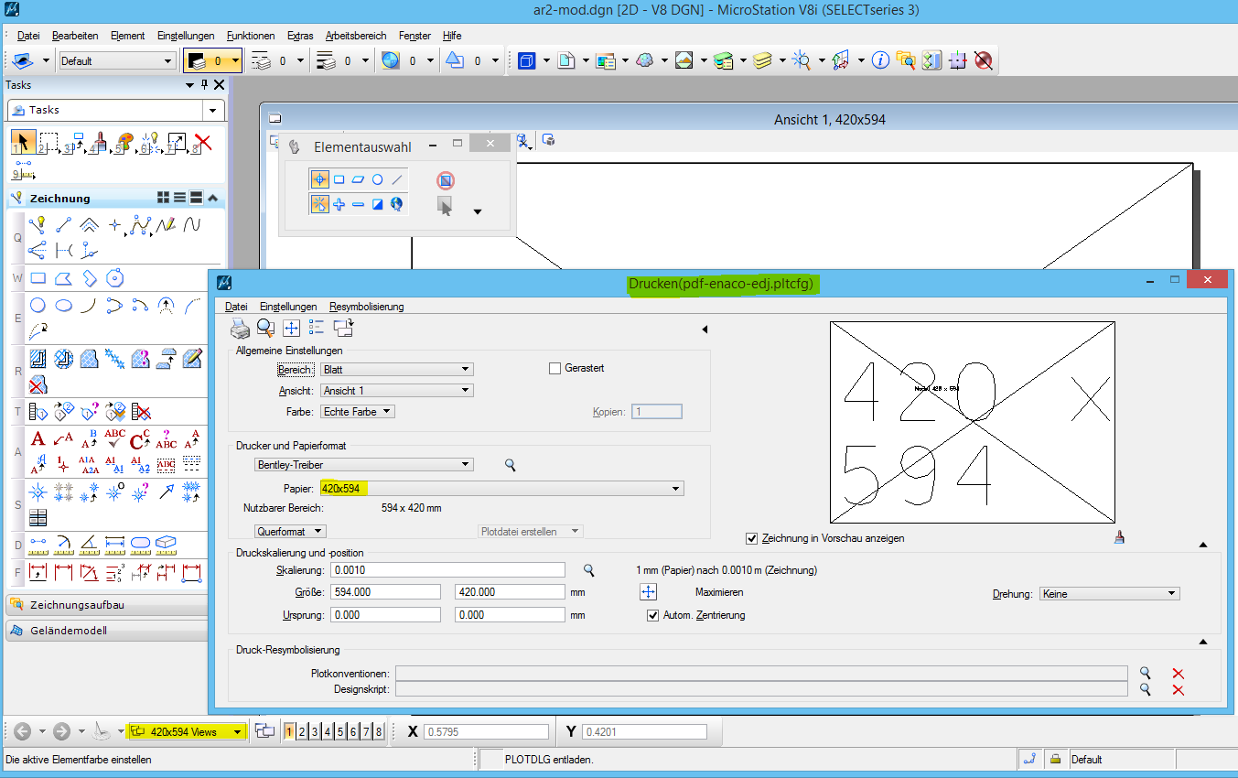This screenshot has height=778, width=1238.
Task: Open the Arbeitsbereich menu
Action: click(355, 36)
